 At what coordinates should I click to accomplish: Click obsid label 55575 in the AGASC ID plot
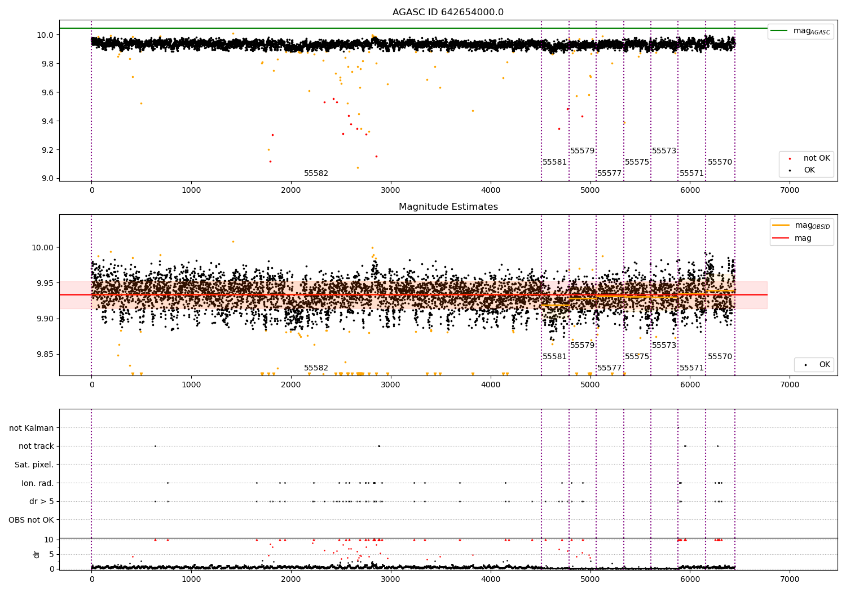pos(637,162)
